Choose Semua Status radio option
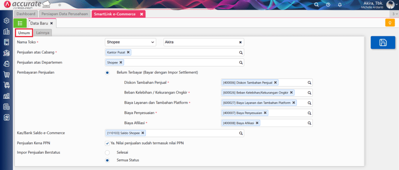399x170 pixels. coord(107,160)
